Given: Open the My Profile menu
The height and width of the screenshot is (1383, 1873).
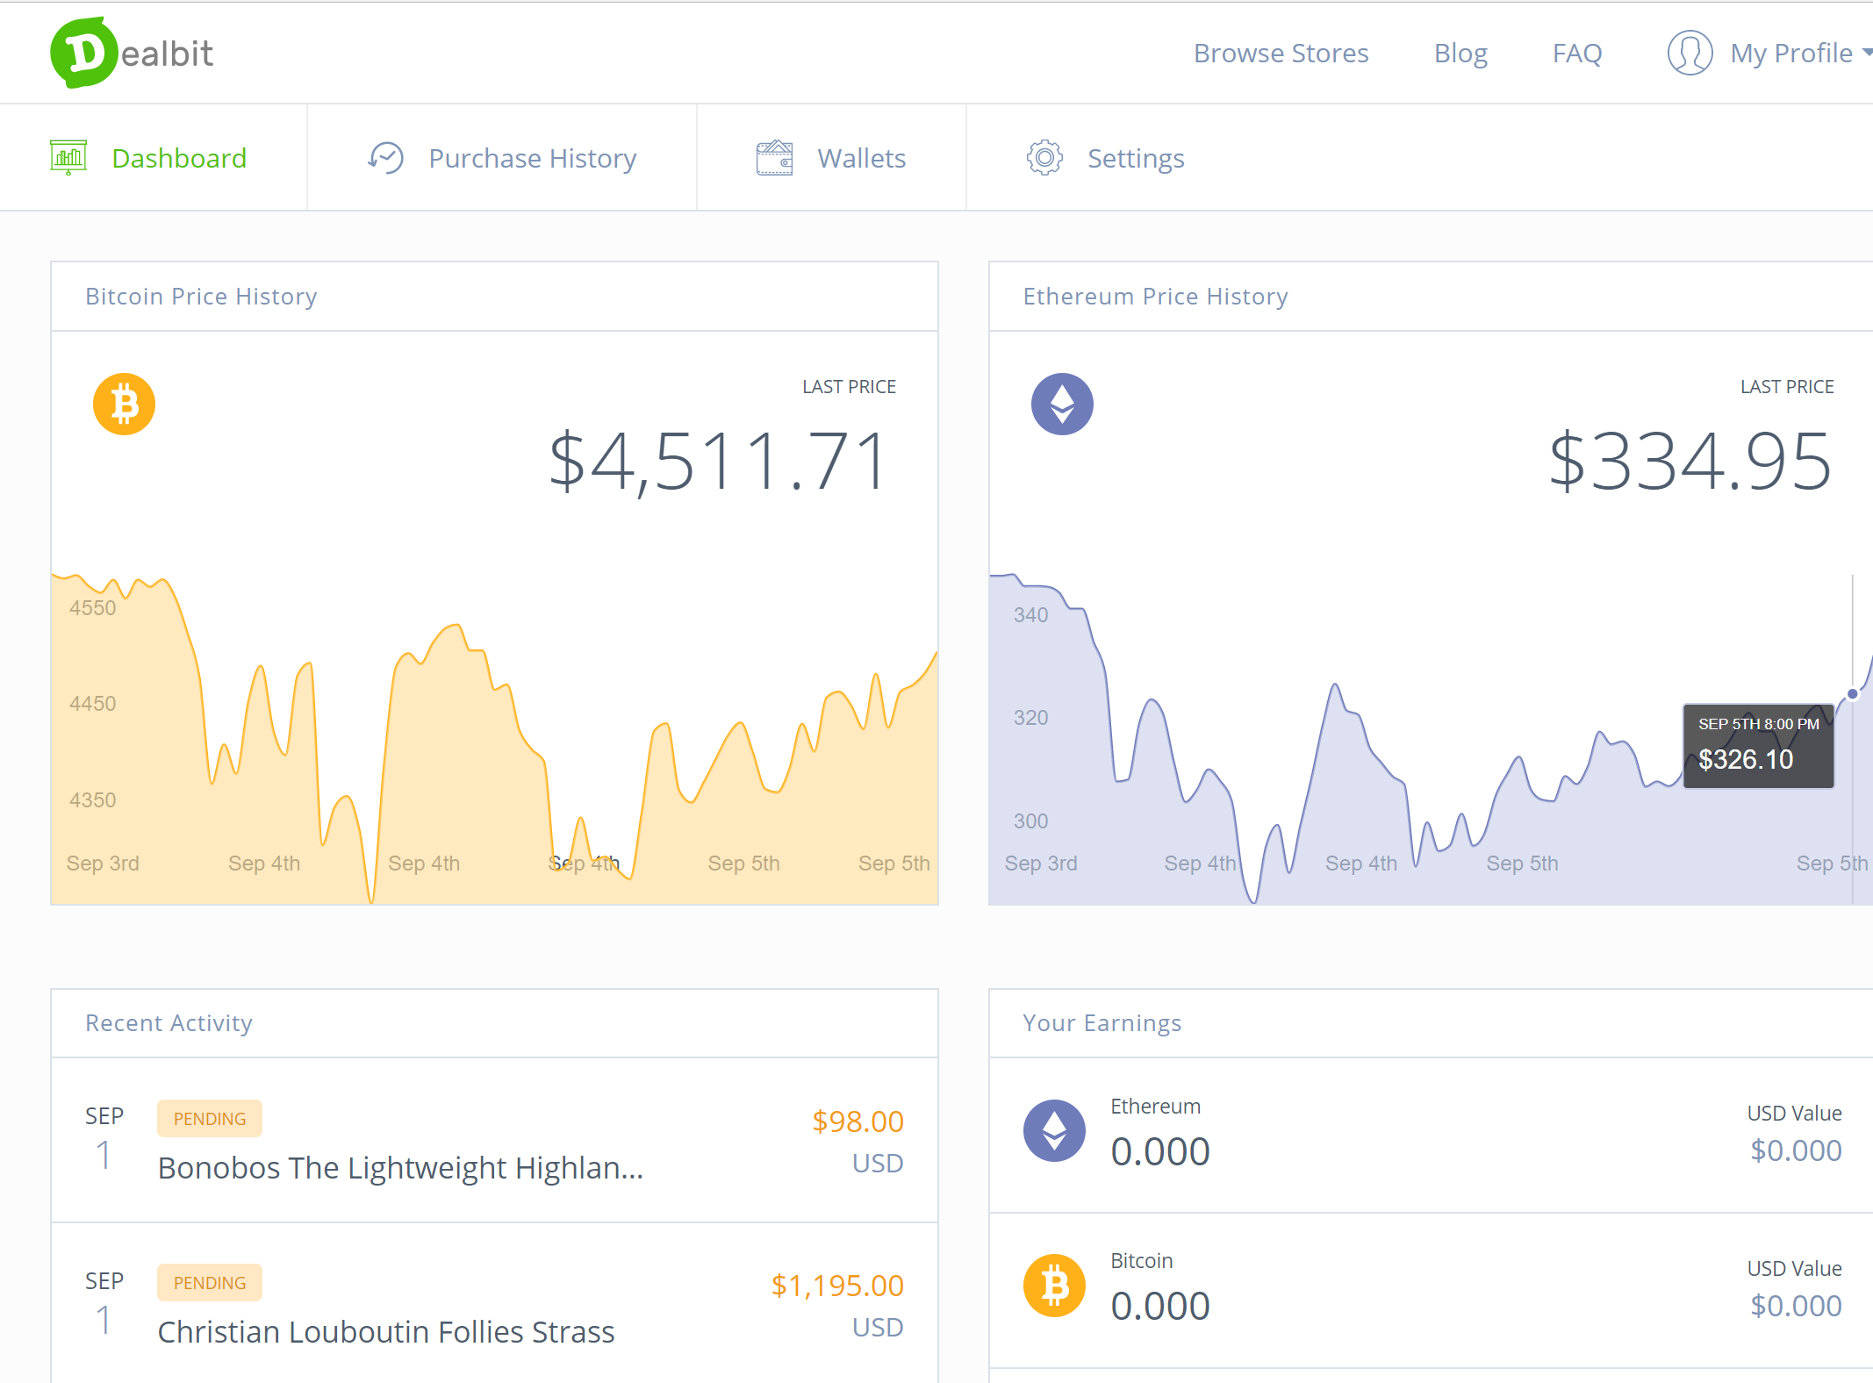Looking at the screenshot, I should tap(1790, 53).
